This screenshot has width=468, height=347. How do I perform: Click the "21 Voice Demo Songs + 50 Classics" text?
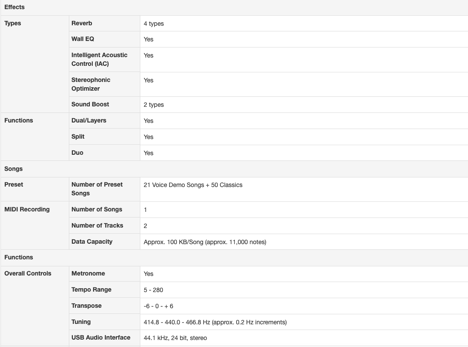[x=193, y=185]
